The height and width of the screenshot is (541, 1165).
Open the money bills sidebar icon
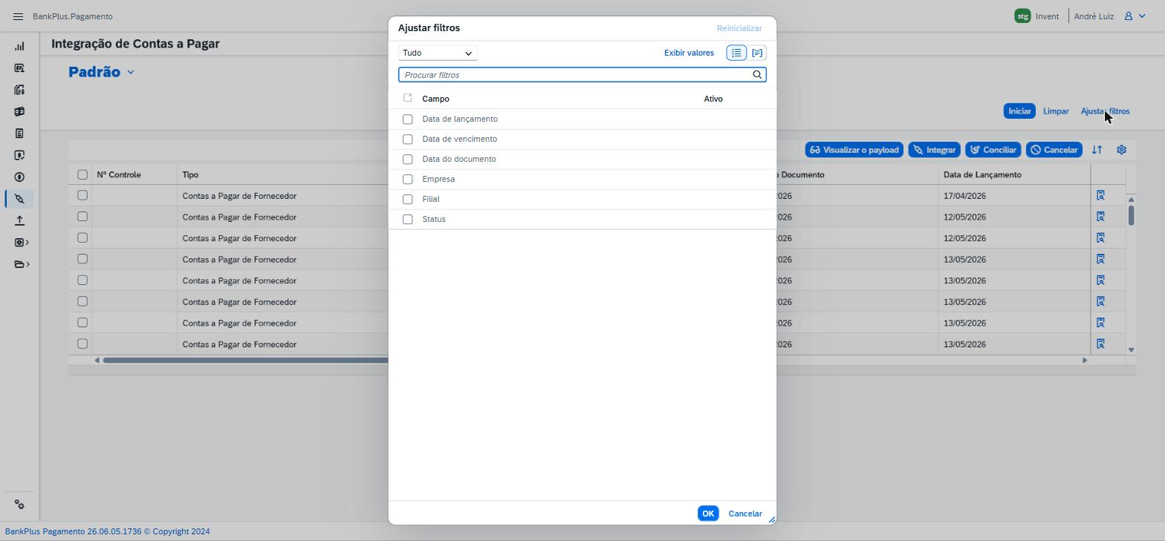pos(19,112)
